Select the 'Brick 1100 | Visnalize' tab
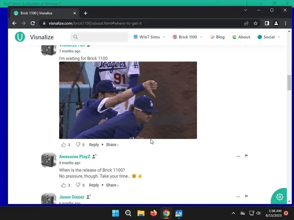 point(45,13)
